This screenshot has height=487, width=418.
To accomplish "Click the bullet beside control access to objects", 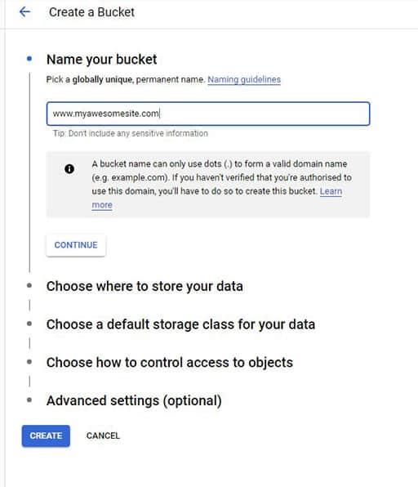I will click(x=29, y=361).
